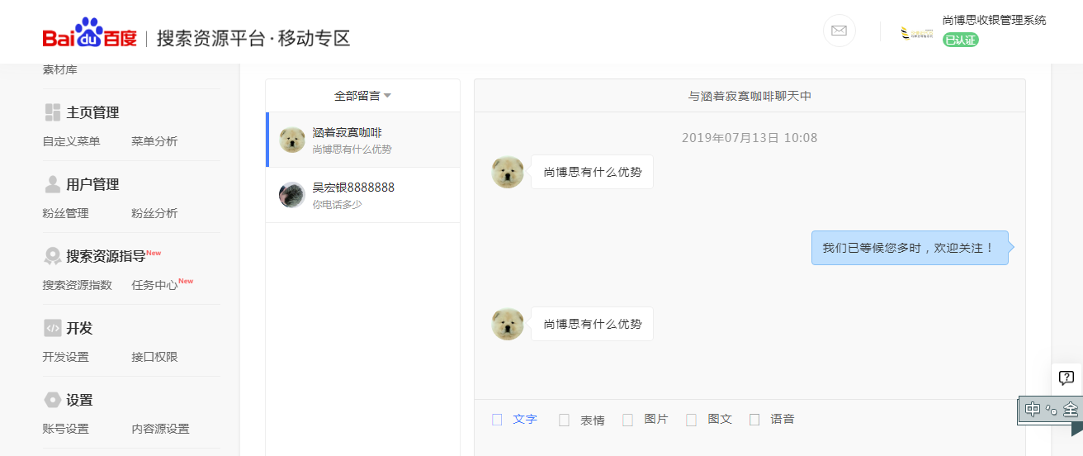1083x456 pixels.
Task: Click the 主页管理 section icon
Action: point(53,112)
